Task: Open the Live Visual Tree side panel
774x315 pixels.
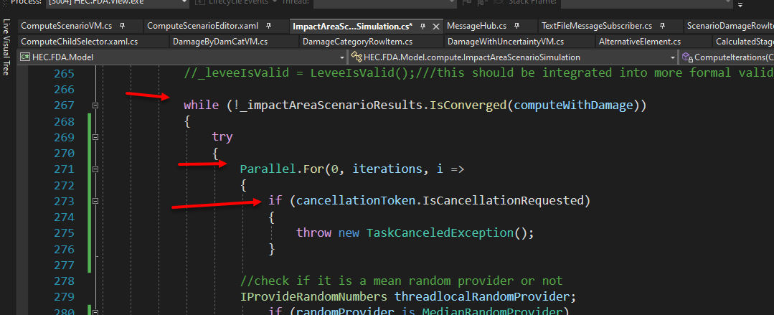Action: point(6,47)
